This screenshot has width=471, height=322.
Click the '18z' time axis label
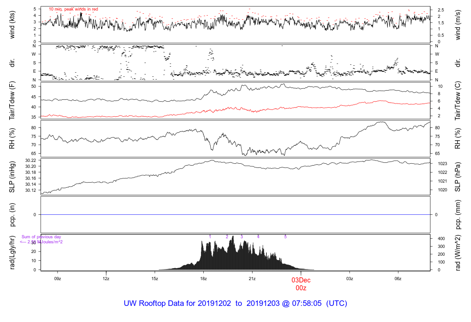(203, 279)
